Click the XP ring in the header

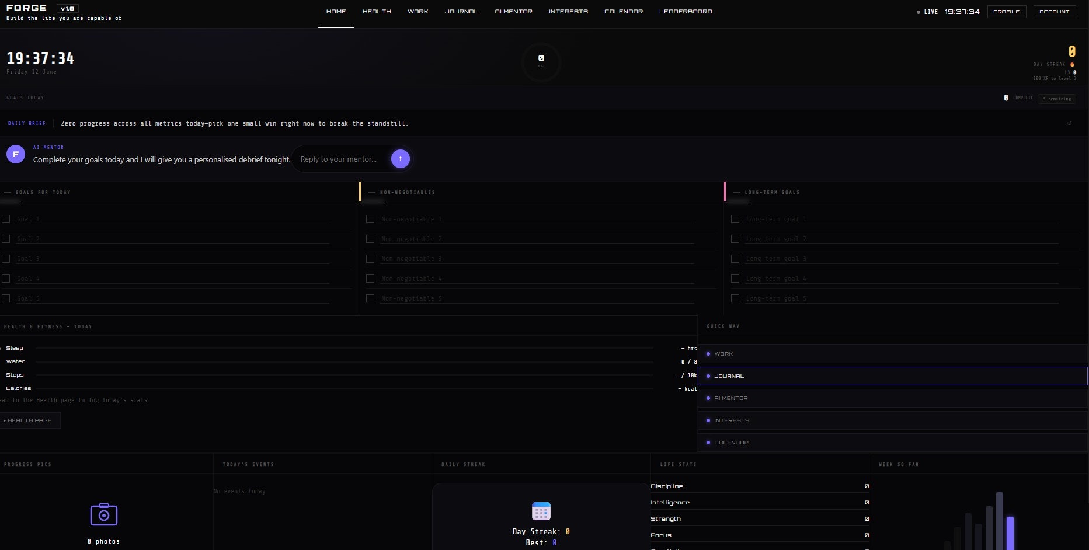(541, 61)
